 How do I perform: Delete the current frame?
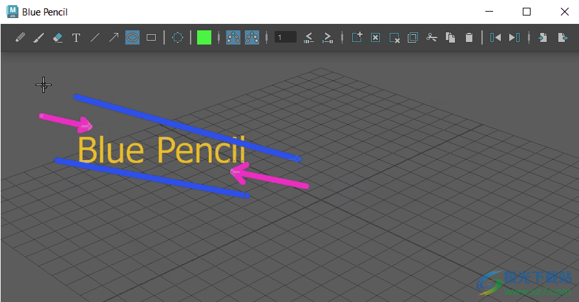[x=394, y=37]
